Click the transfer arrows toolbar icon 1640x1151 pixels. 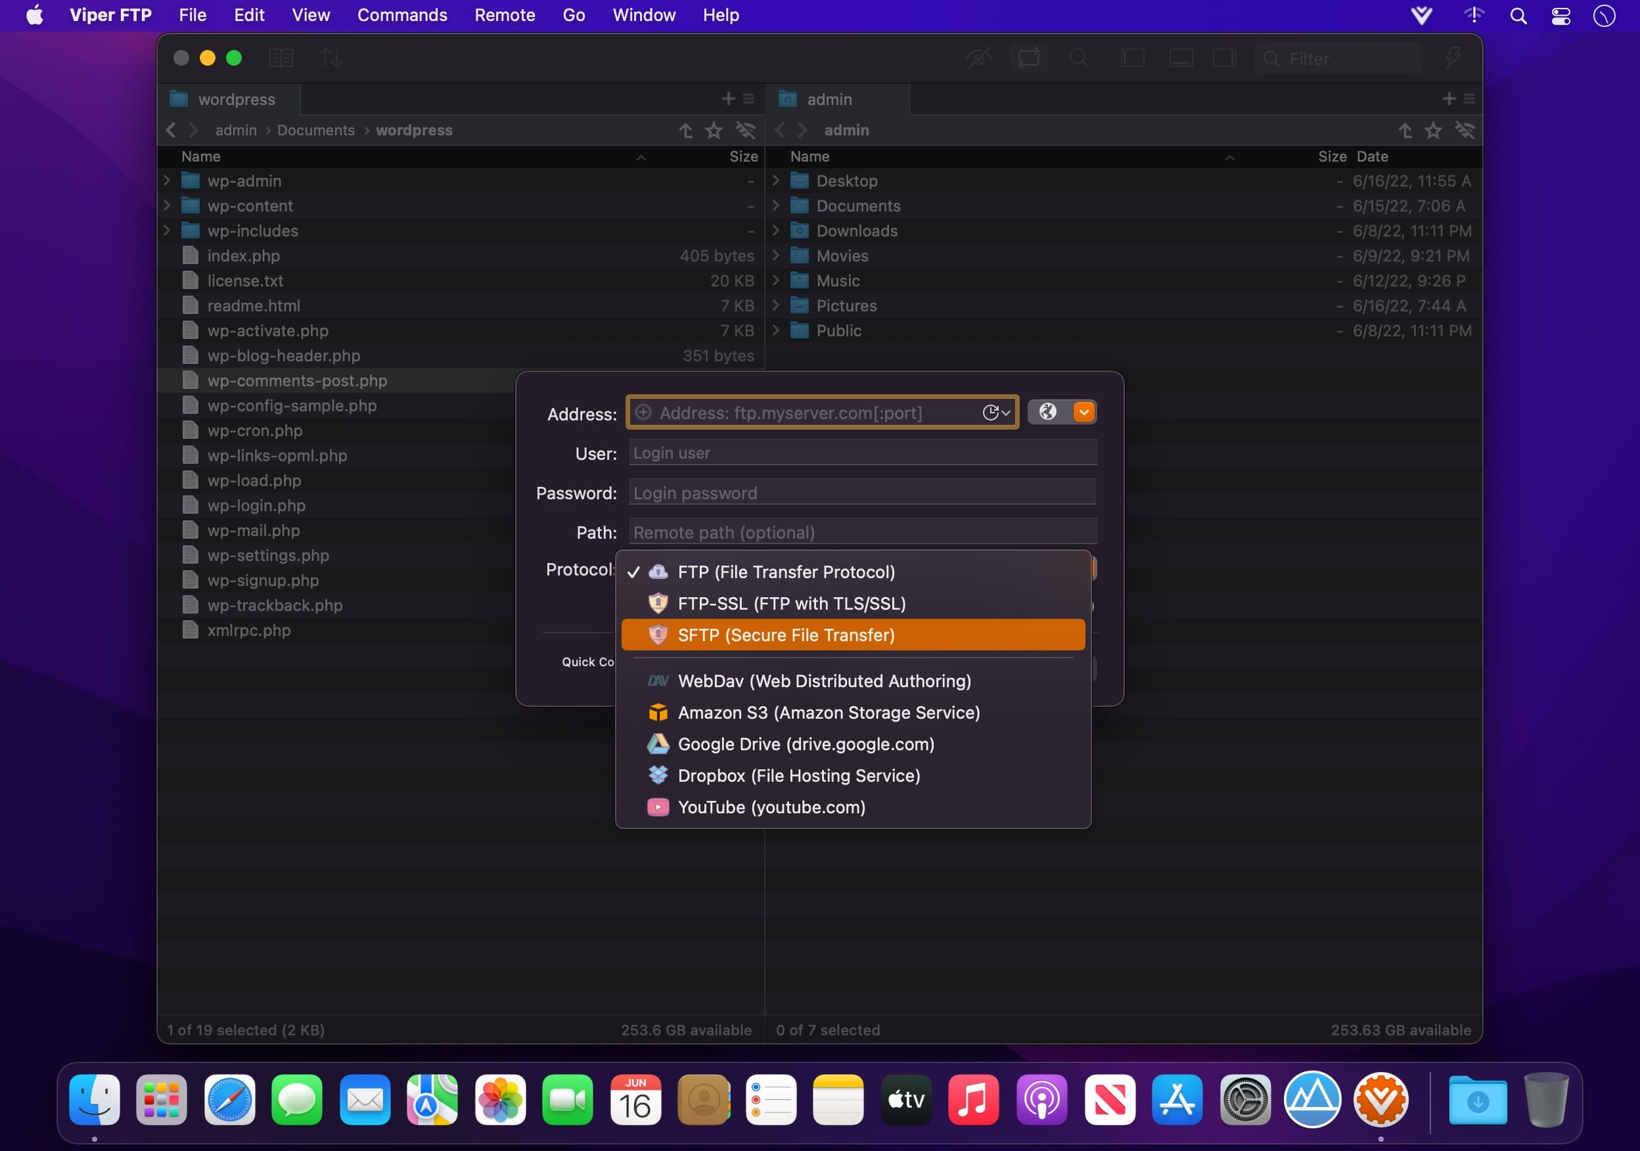pyautogui.click(x=330, y=58)
